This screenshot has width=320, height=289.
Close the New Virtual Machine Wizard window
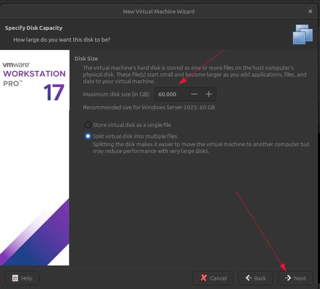310,11
